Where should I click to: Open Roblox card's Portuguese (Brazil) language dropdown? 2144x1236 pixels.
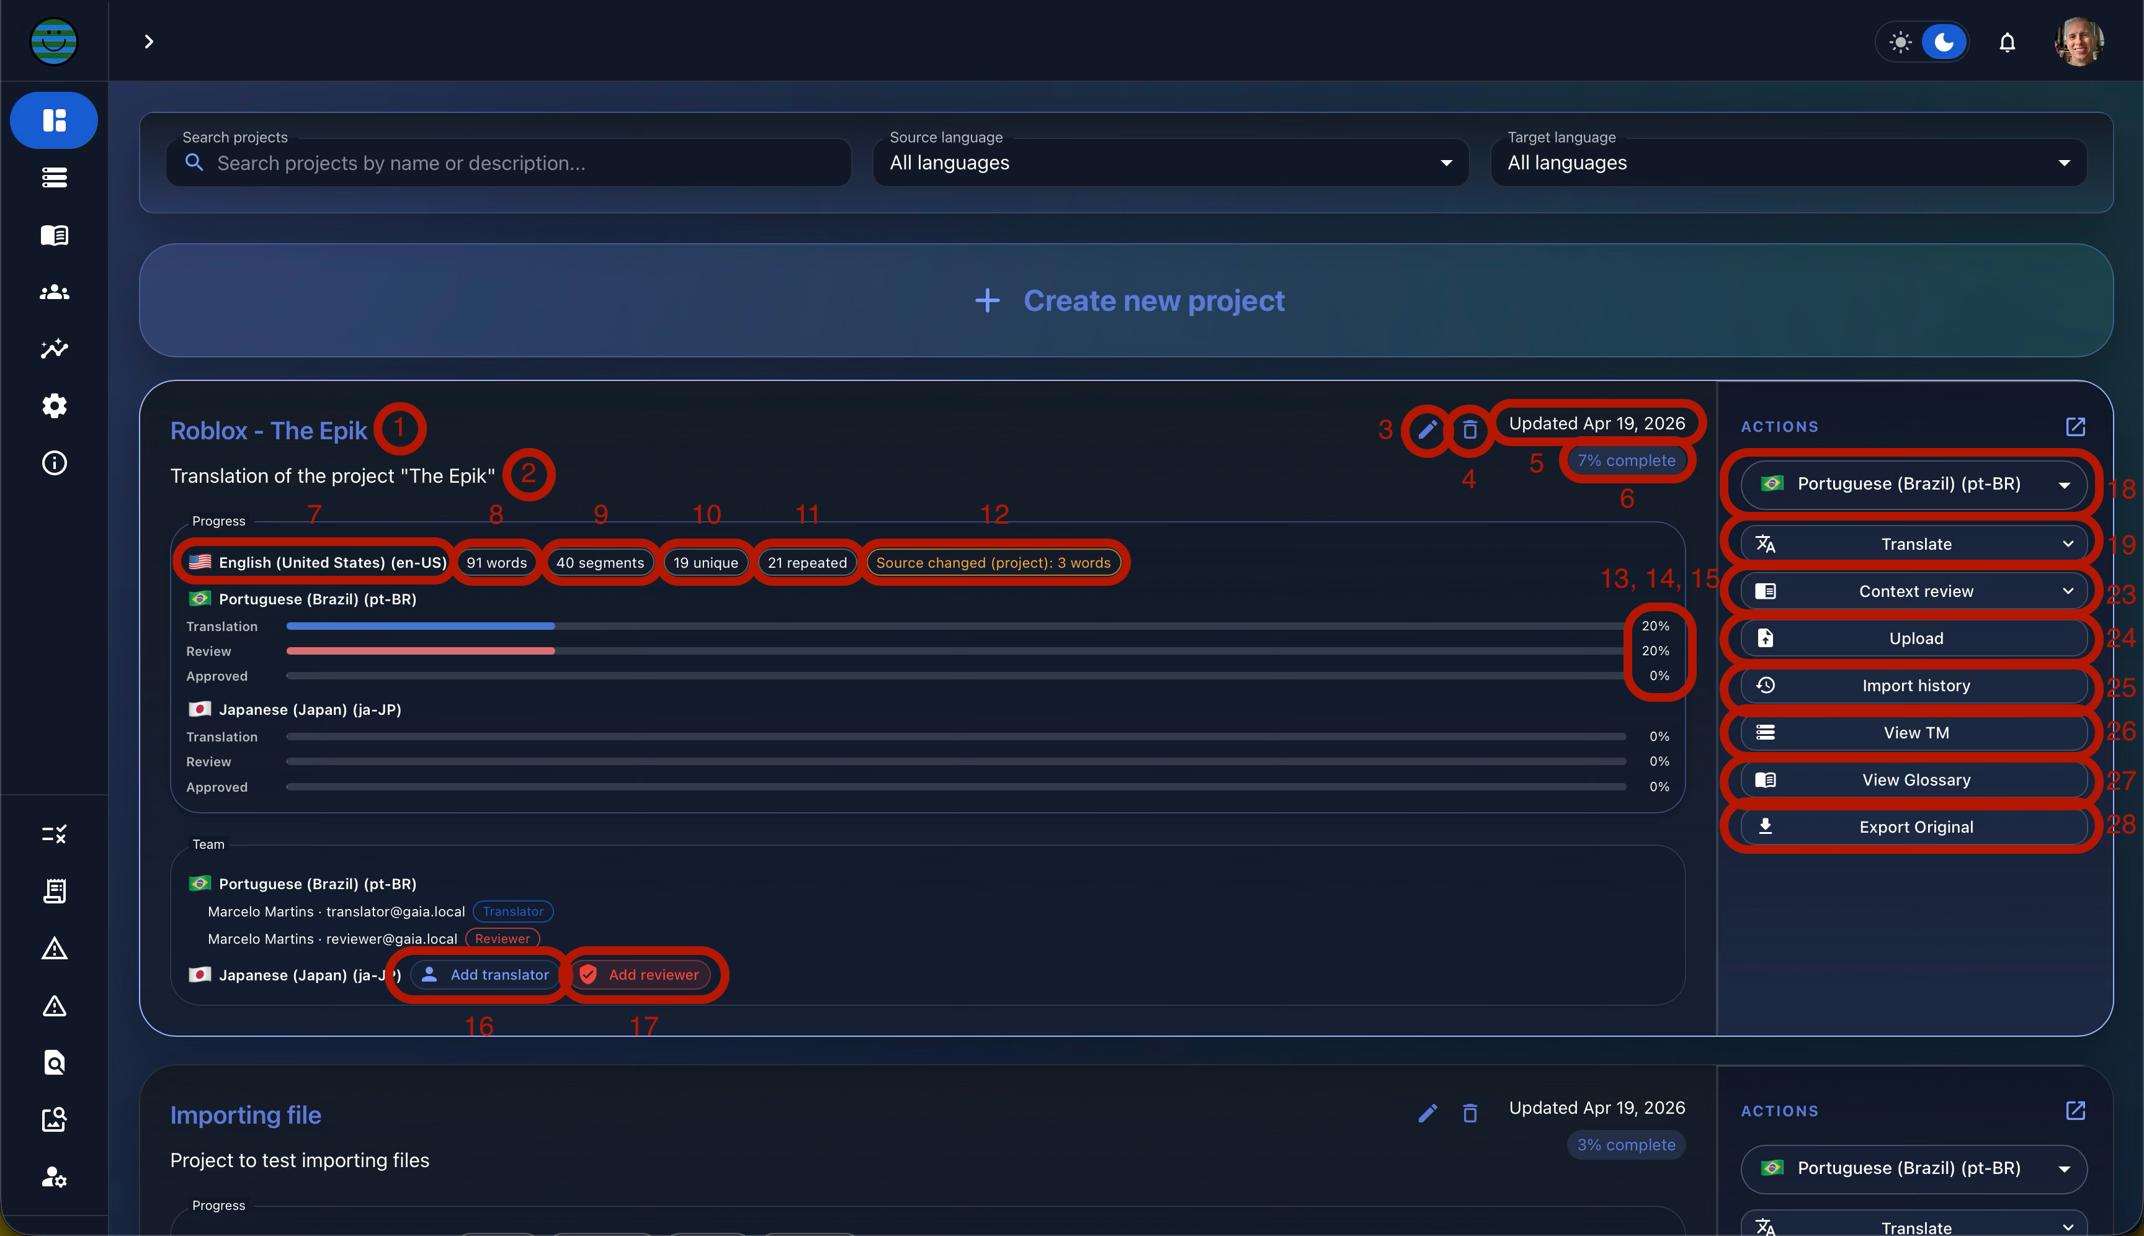pyautogui.click(x=1914, y=484)
